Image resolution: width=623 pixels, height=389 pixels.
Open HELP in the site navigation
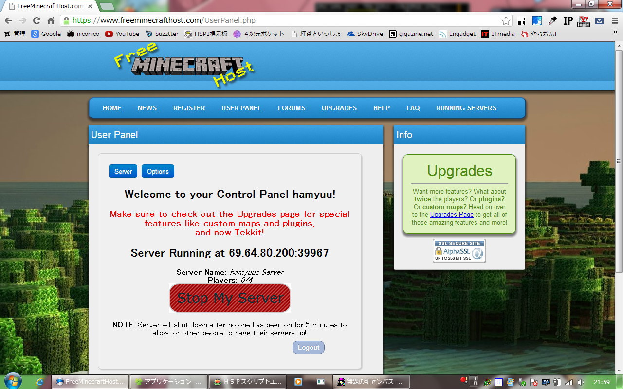click(382, 108)
